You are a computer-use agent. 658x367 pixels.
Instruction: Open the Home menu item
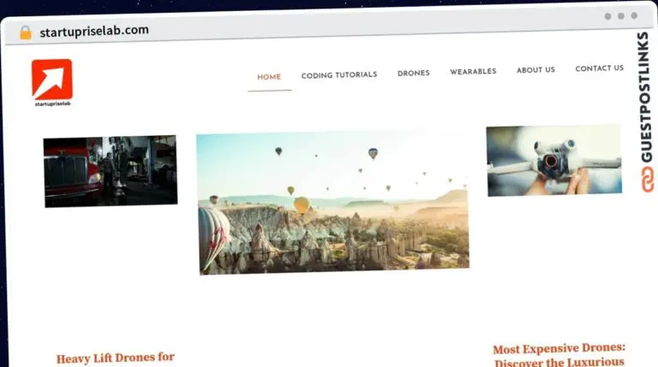click(x=269, y=77)
